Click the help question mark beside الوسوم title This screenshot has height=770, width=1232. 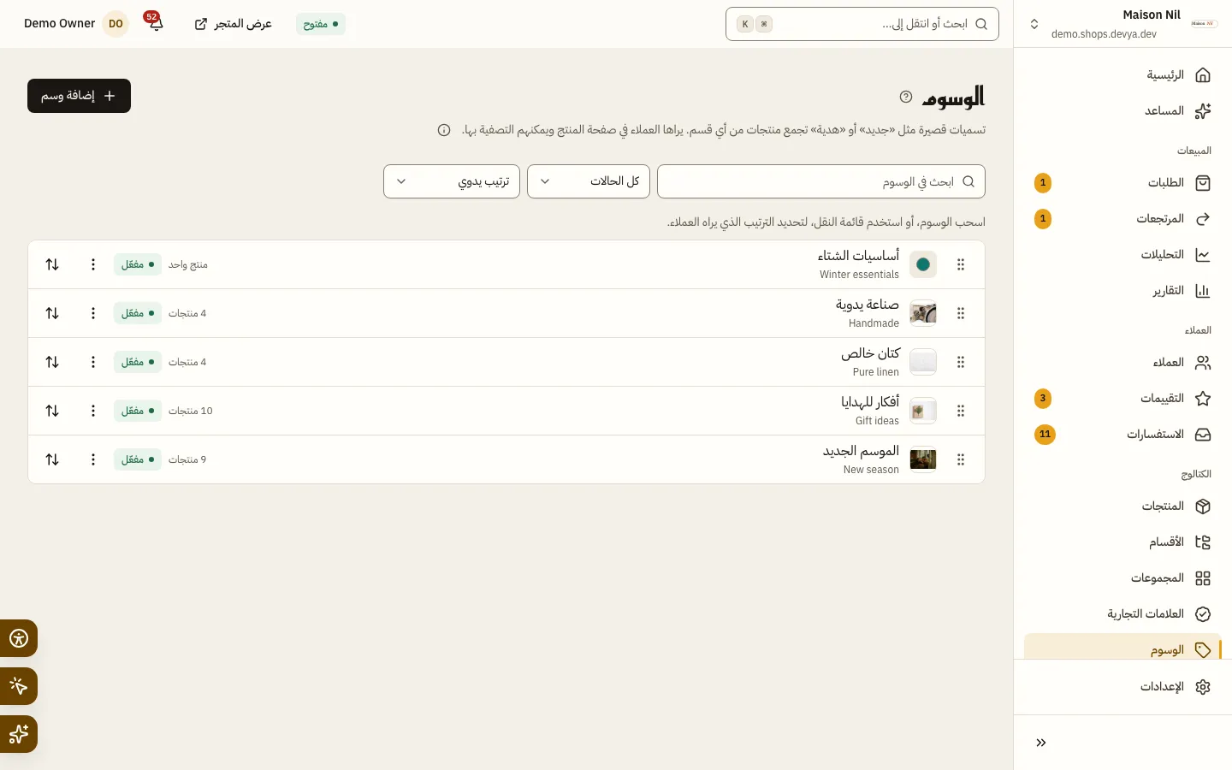click(906, 97)
